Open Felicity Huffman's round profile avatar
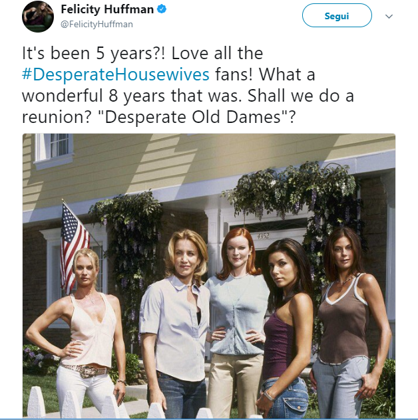 [x=37, y=17]
